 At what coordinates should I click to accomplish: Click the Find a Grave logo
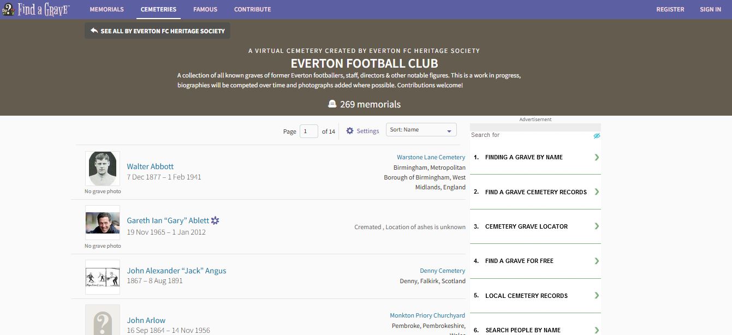pyautogui.click(x=35, y=9)
